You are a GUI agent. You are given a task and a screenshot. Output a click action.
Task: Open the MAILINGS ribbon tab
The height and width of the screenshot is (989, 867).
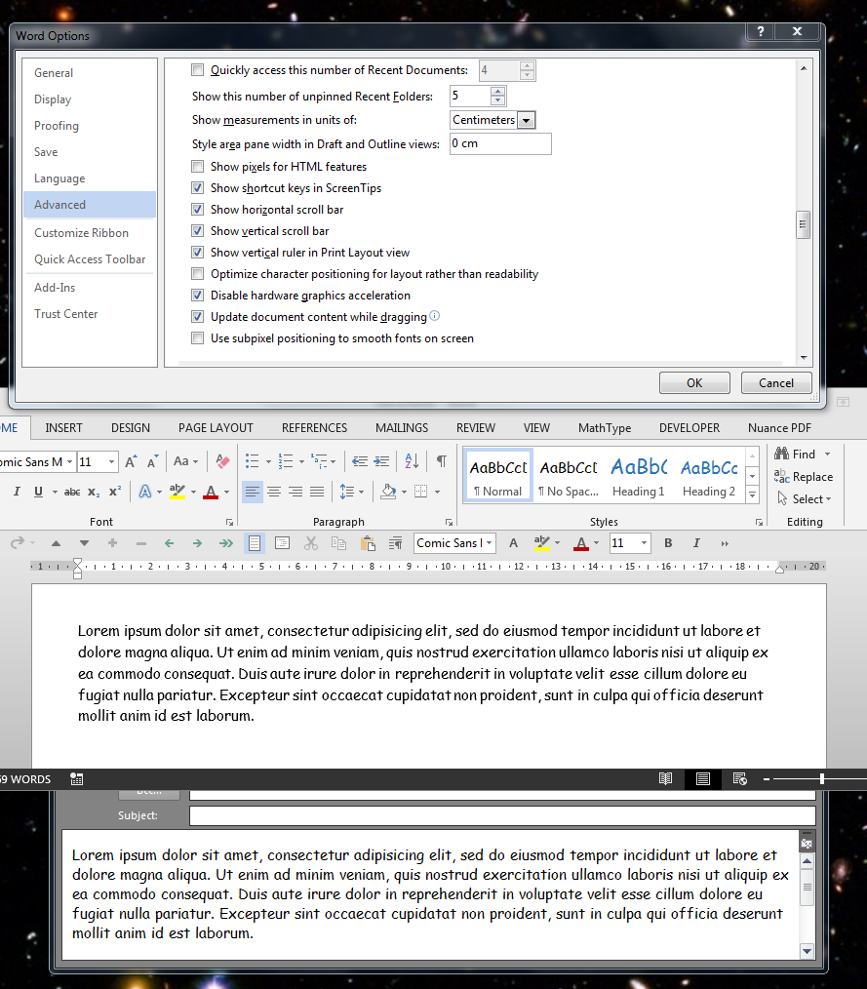tap(401, 427)
